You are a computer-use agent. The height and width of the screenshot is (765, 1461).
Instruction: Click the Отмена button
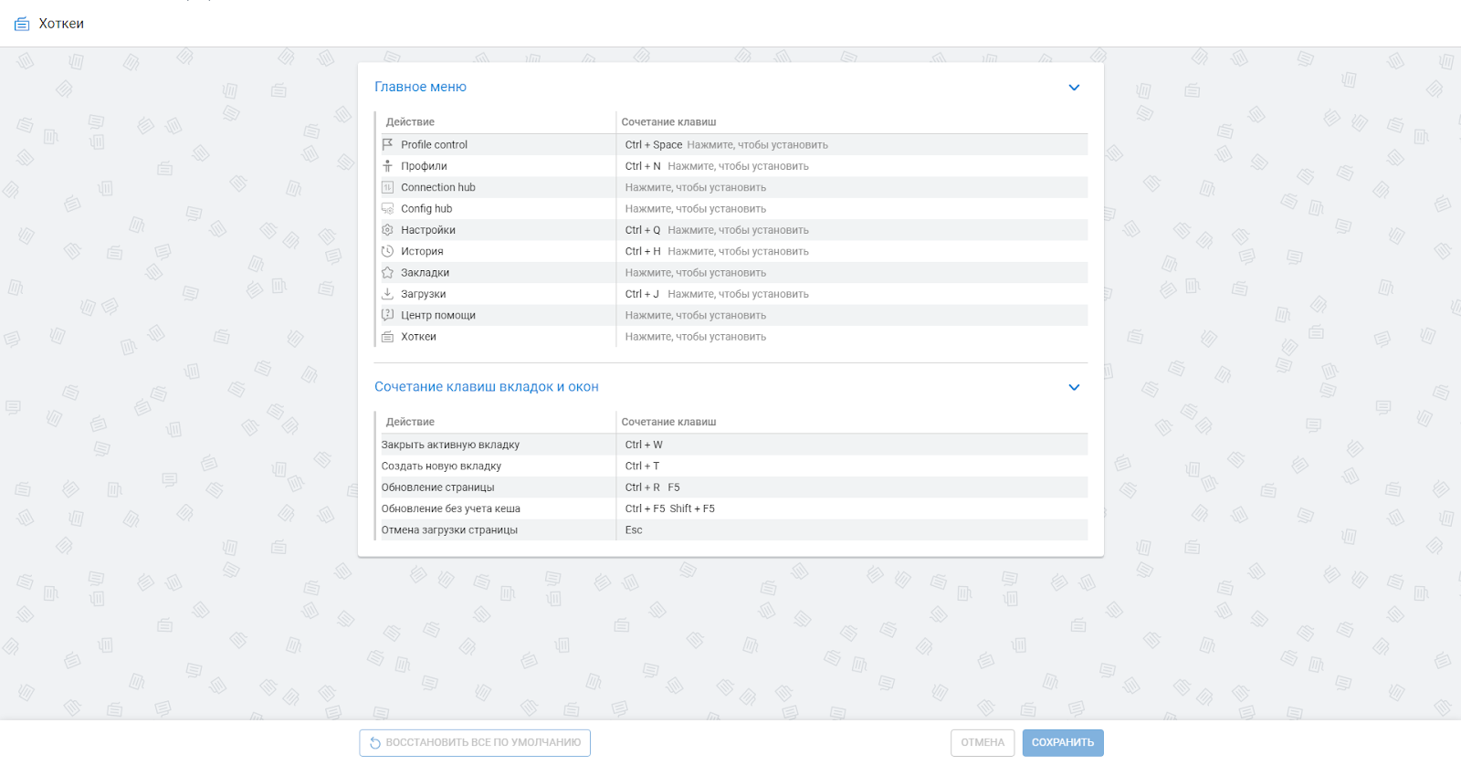983,742
